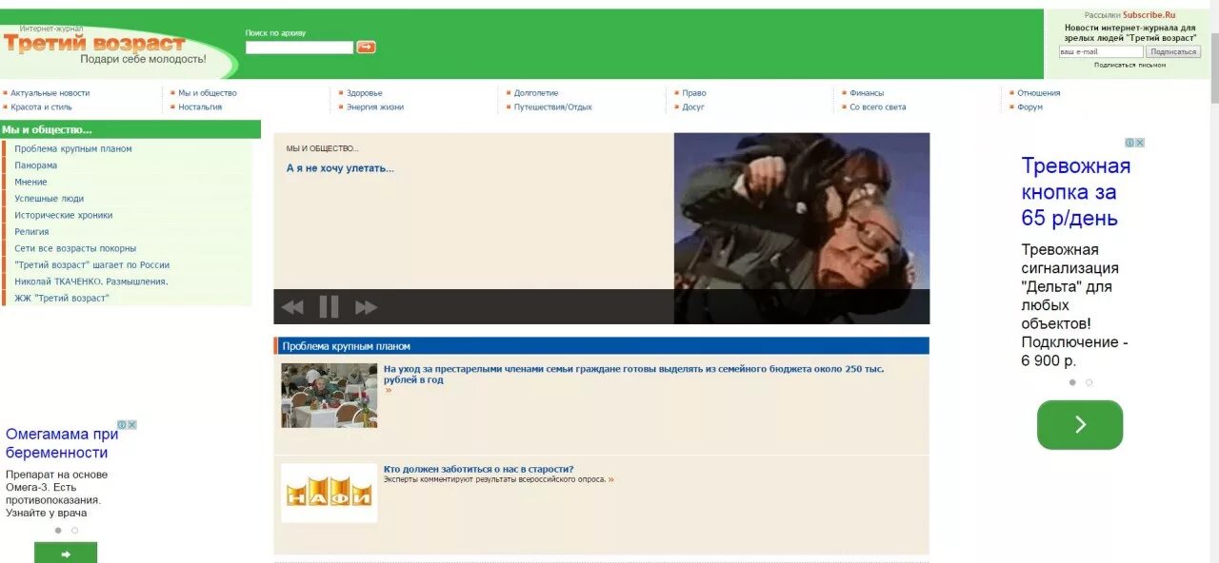This screenshot has width=1219, height=563.
Task: Open Красота и стиль menu item
Action: 41,107
